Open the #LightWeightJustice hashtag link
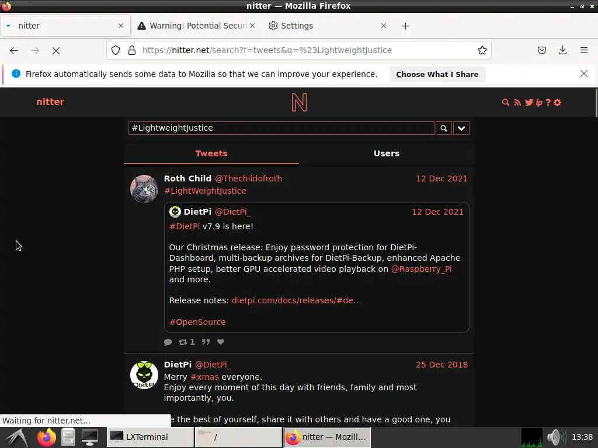This screenshot has width=598, height=448. coord(205,191)
